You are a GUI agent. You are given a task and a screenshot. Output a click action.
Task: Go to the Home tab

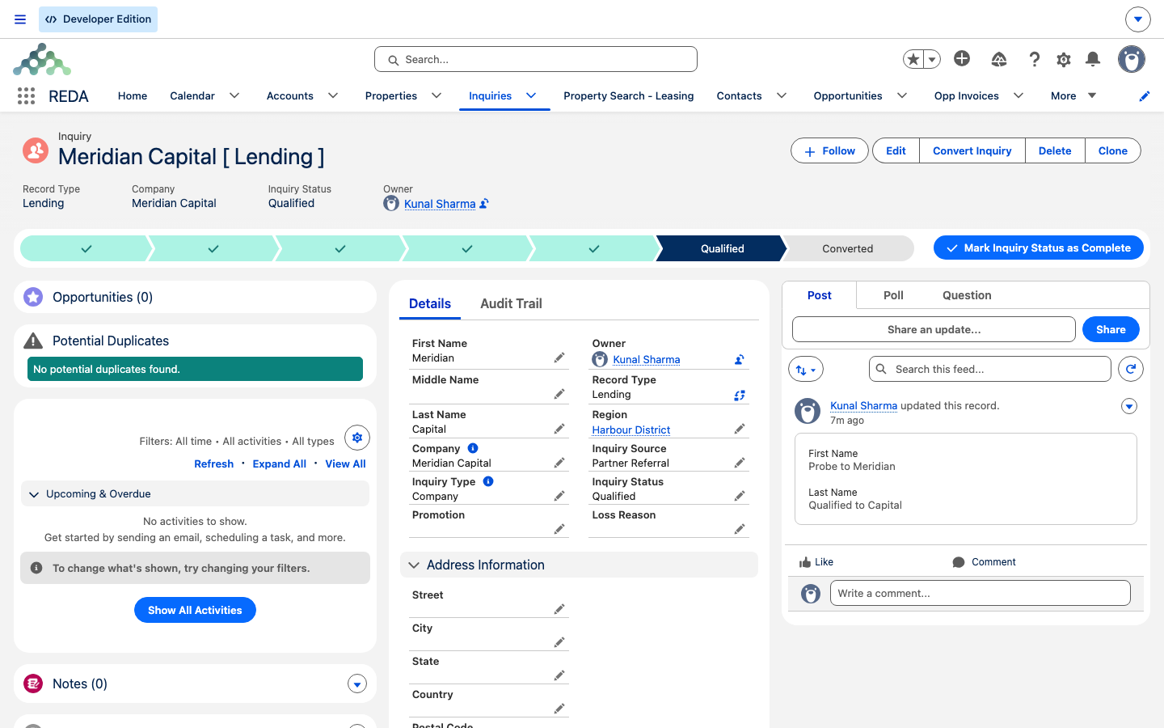point(133,95)
